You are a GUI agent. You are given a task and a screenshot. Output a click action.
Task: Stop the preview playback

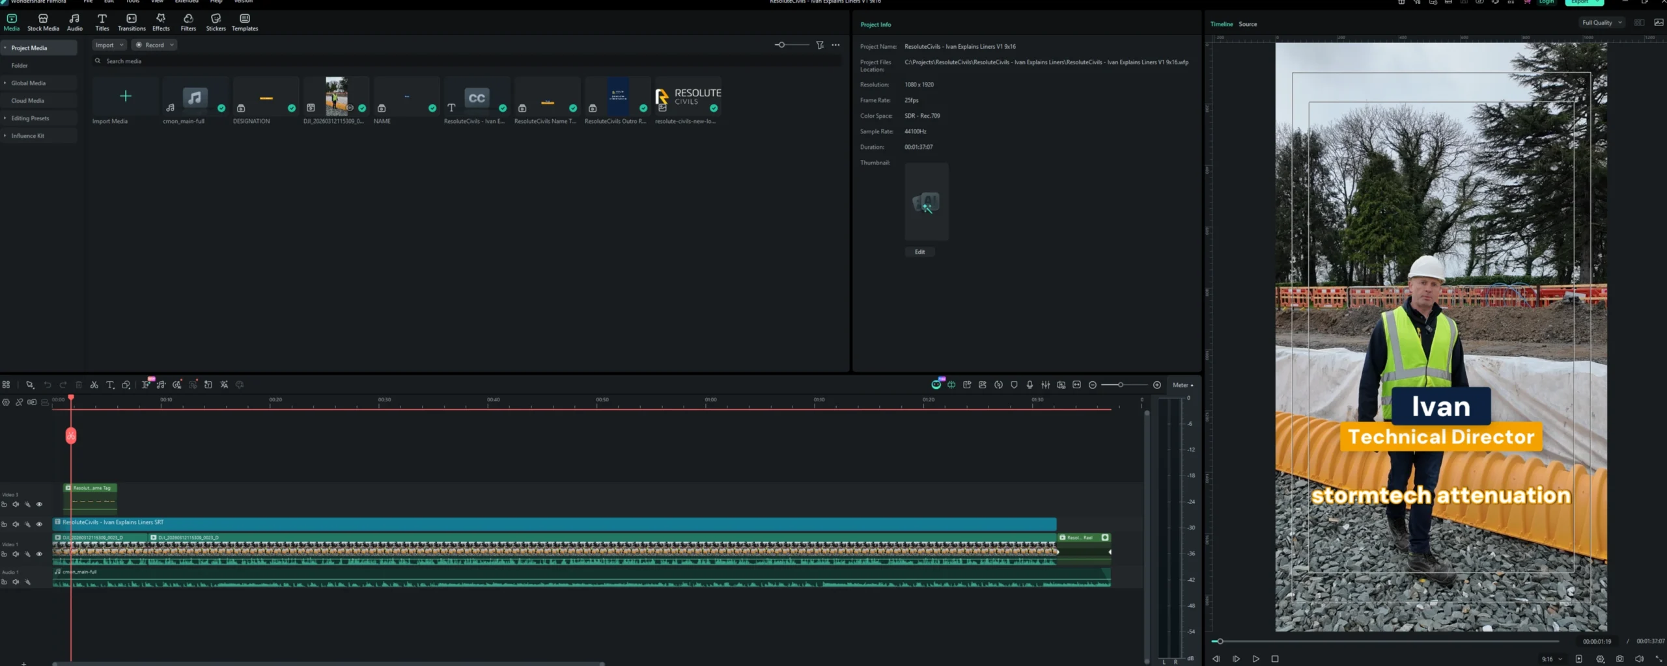(x=1275, y=659)
